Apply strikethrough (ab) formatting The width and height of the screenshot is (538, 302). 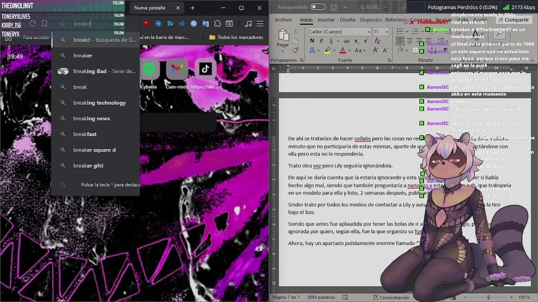pyautogui.click(x=346, y=41)
